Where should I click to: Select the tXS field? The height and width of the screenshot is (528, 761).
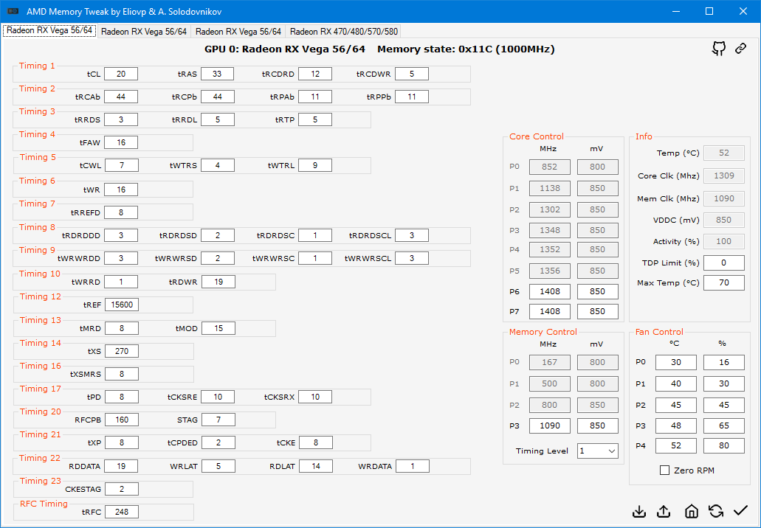[x=121, y=351]
